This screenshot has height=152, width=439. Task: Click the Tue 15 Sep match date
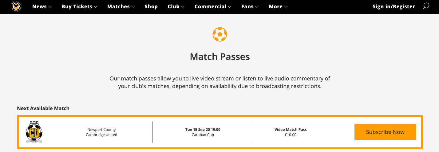[x=203, y=130]
